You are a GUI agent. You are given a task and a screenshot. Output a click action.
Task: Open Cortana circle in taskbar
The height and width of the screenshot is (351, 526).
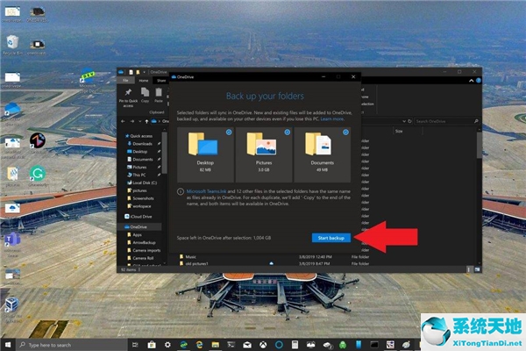pos(279,345)
